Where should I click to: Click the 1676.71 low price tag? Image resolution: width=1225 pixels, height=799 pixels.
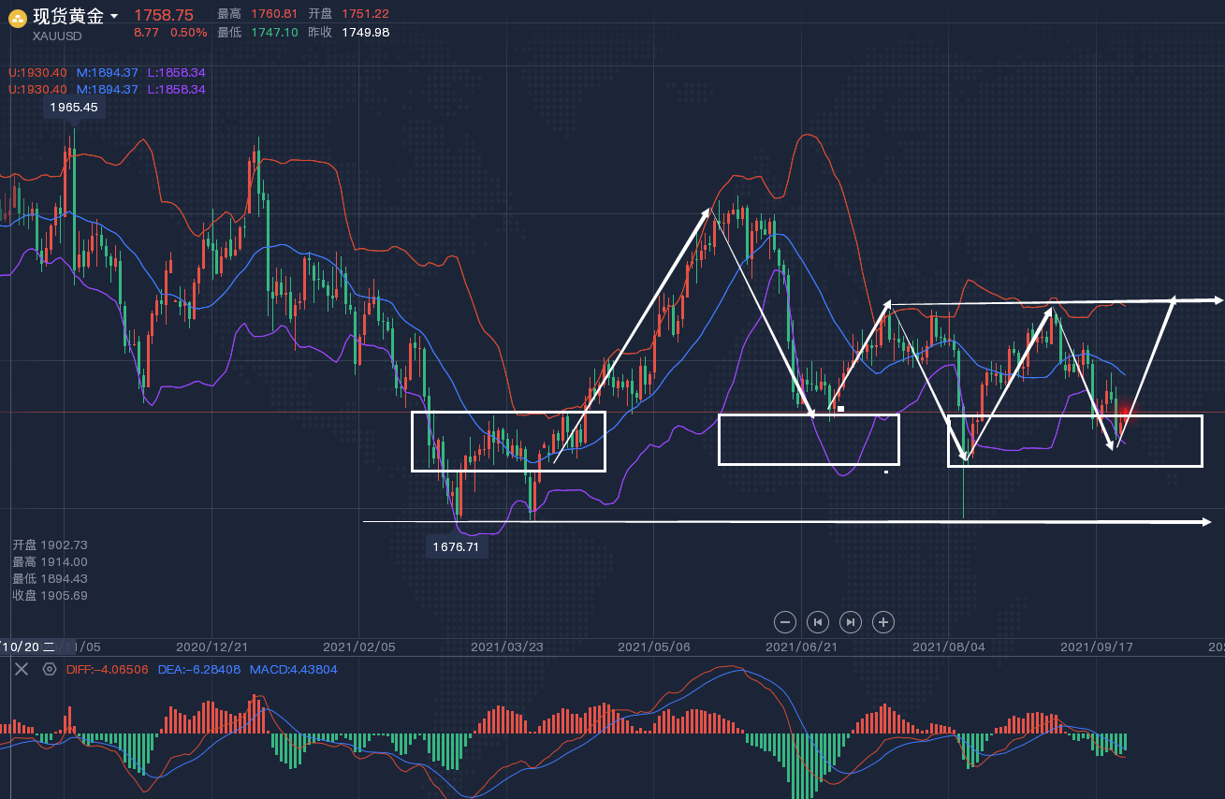pos(455,546)
